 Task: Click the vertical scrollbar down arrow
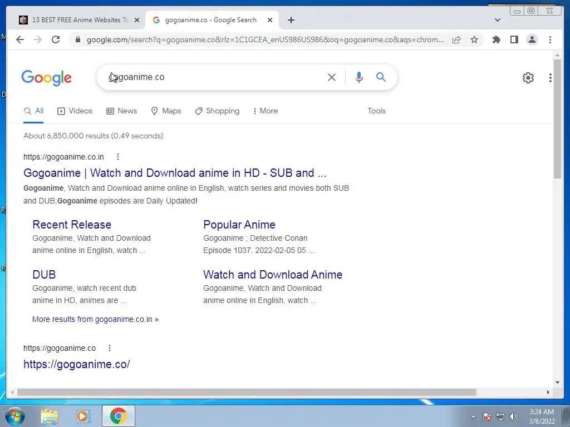(557, 383)
